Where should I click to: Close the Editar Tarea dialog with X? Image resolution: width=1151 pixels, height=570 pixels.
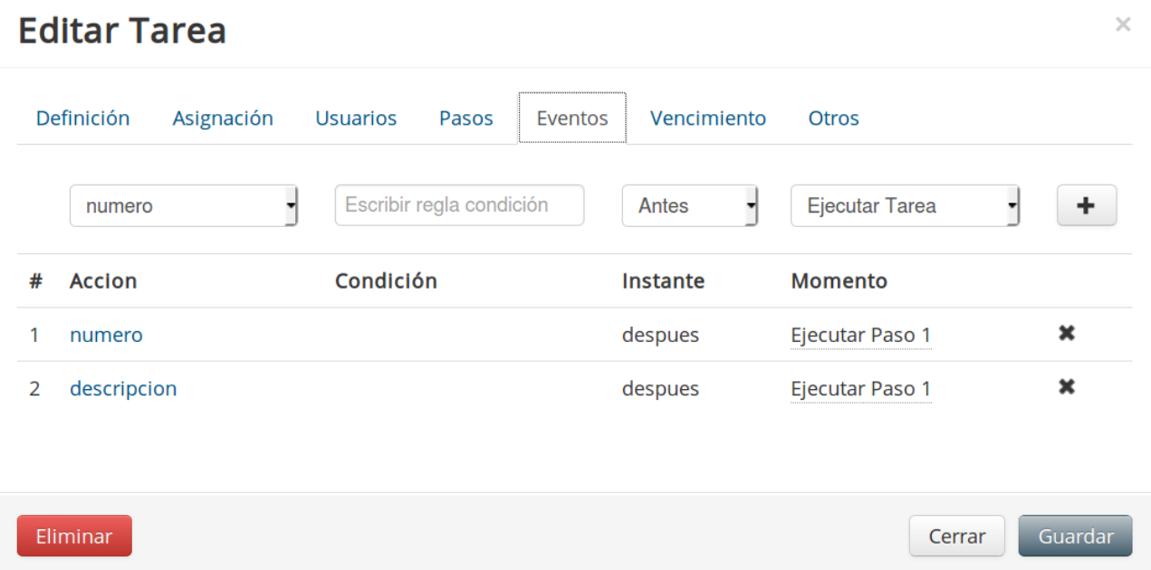pyautogui.click(x=1123, y=25)
